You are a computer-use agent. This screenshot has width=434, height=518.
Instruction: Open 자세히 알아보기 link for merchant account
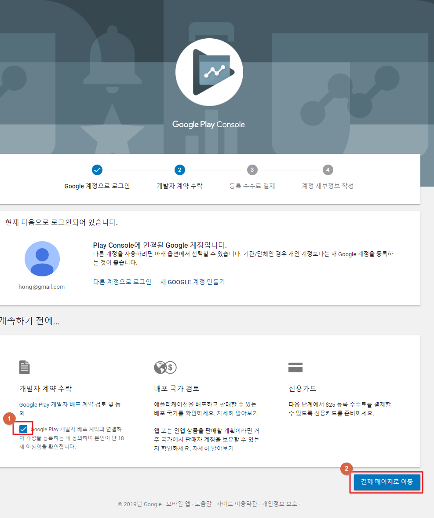(213, 448)
